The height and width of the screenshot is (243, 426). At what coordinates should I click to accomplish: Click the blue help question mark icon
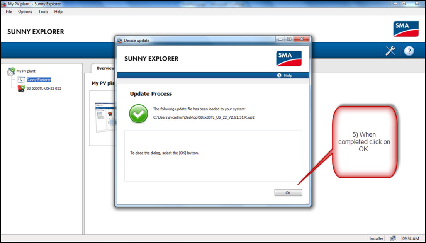point(409,50)
